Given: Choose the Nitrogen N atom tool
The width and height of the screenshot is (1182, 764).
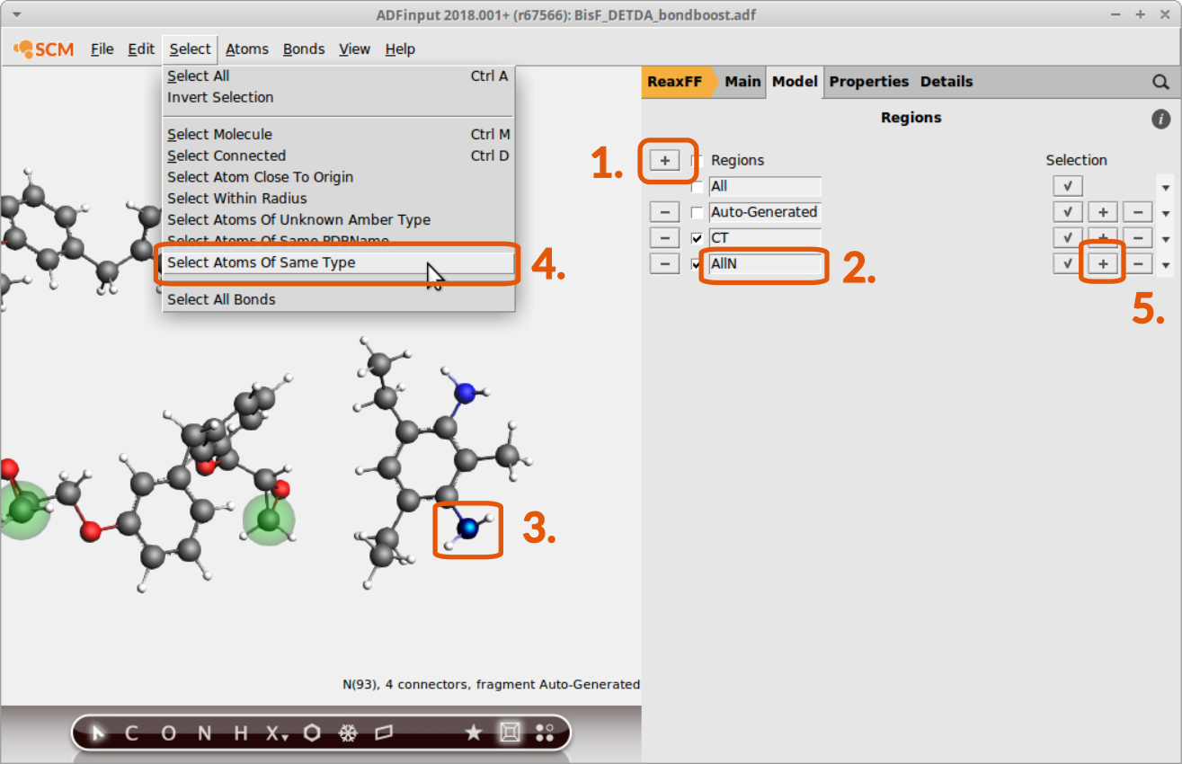Looking at the screenshot, I should [x=204, y=733].
